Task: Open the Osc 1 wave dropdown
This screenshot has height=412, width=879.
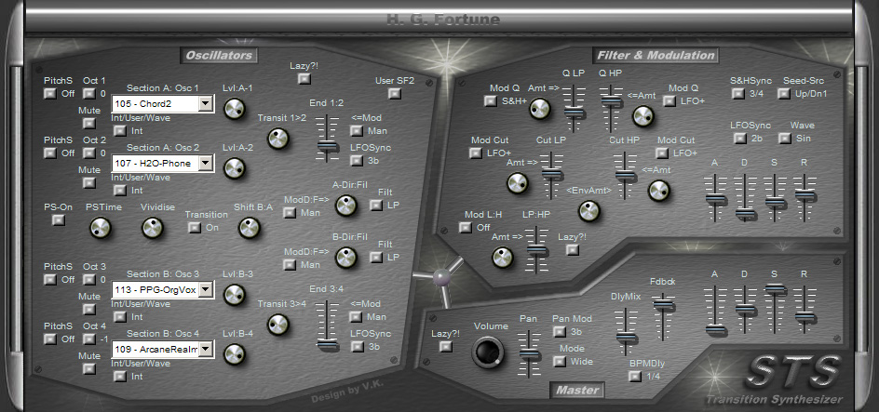Action: [x=206, y=103]
